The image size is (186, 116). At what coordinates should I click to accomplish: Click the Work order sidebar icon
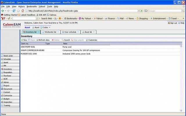coord(2,56)
